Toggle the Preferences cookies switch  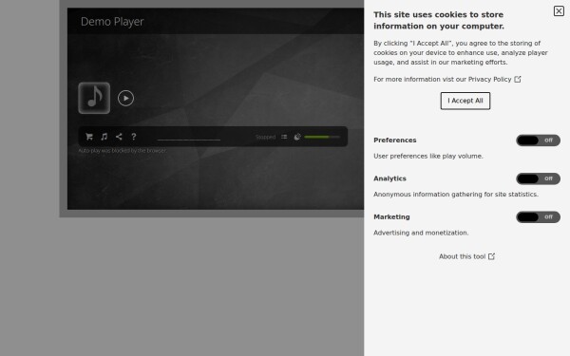(x=538, y=141)
